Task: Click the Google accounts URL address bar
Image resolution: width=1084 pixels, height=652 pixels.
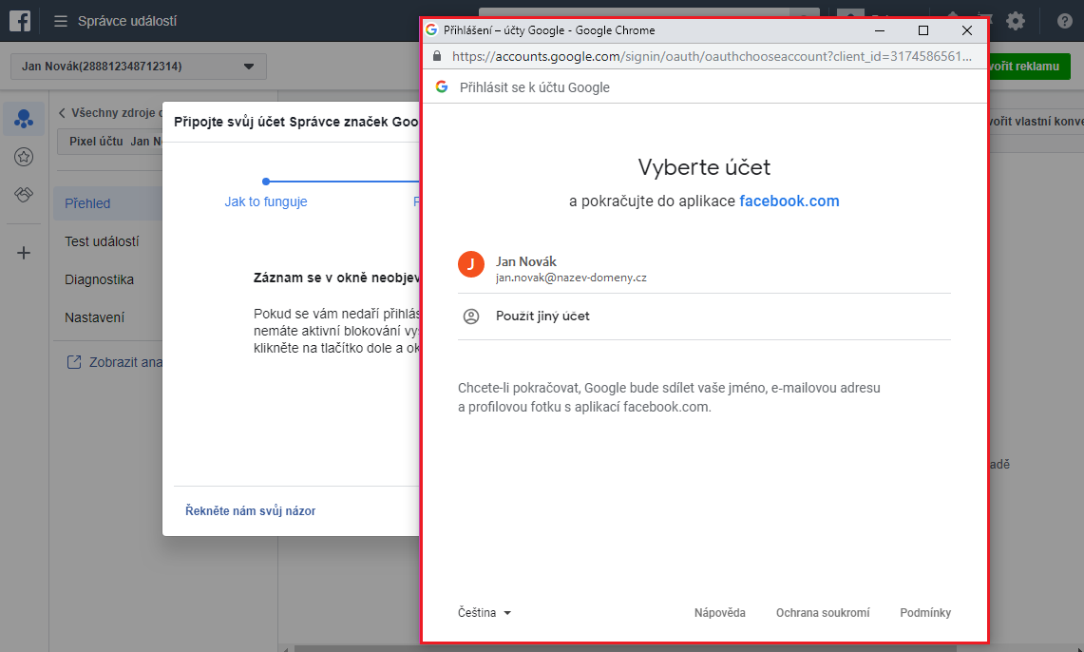Action: [x=713, y=57]
